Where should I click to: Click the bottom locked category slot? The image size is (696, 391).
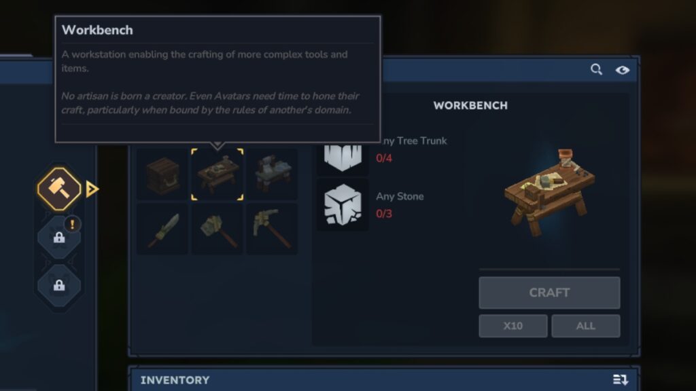pos(59,286)
